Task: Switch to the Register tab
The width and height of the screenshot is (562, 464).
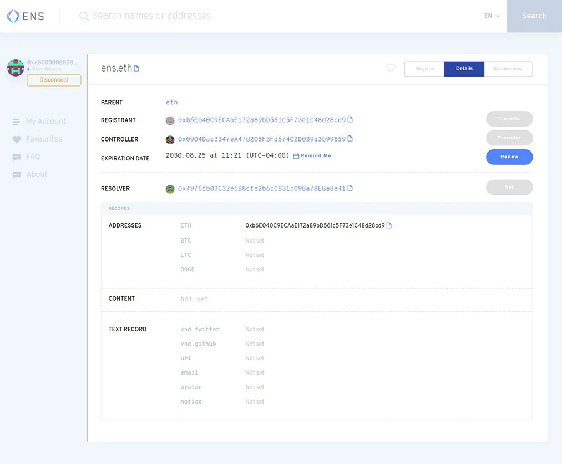Action: click(425, 69)
